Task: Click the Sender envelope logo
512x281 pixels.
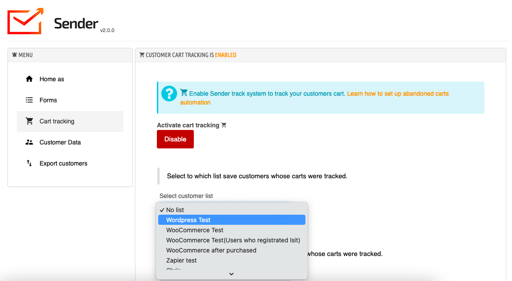Action: coord(25,21)
